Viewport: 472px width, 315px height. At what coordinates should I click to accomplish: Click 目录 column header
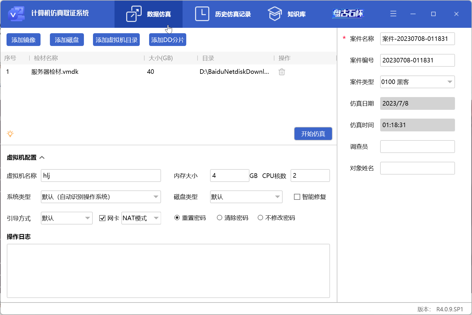pos(208,58)
